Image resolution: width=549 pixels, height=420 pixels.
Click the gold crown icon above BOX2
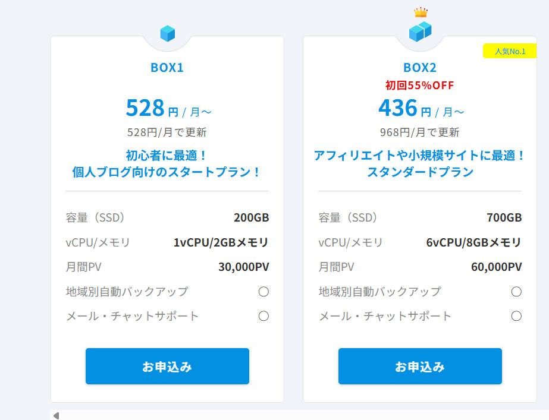[x=421, y=12]
